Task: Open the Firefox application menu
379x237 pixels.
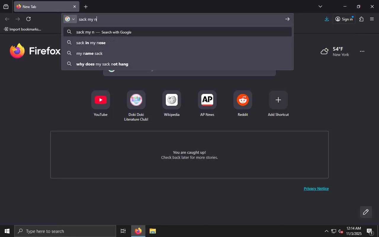Action: coord(372,19)
